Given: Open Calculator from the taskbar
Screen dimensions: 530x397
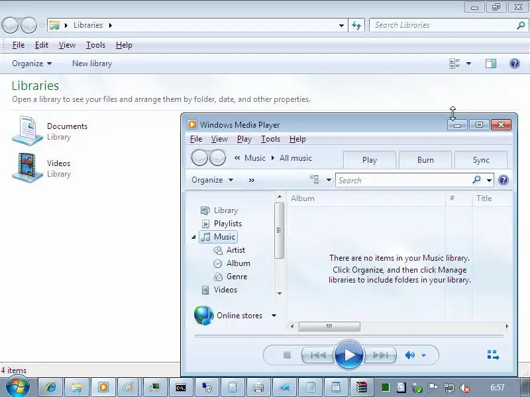Looking at the screenshot, I should (x=233, y=387).
